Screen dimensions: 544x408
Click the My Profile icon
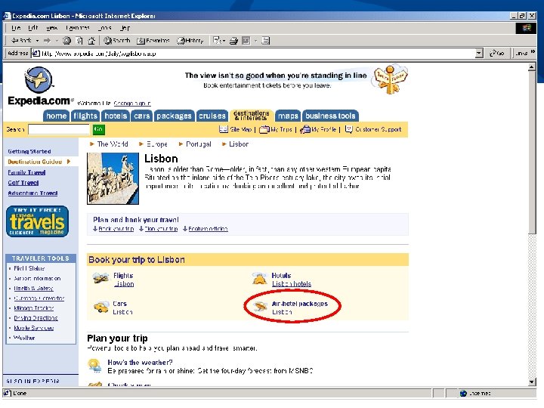tap(305, 129)
